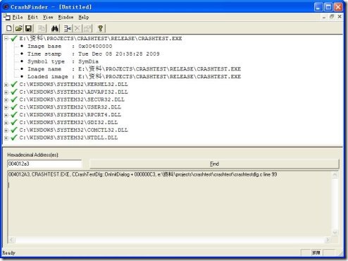Screen dimensions: 348x261
Task: Click the Ready status bar text
Action: pyautogui.click(x=9, y=253)
